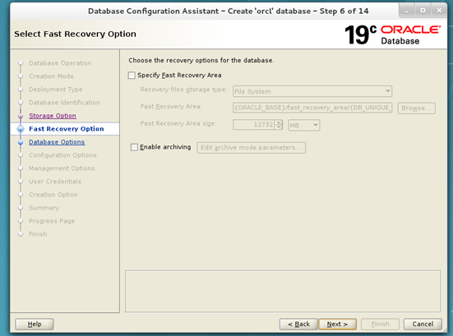
Task: Click the last Finish step in sidebar
Action: tap(38, 234)
